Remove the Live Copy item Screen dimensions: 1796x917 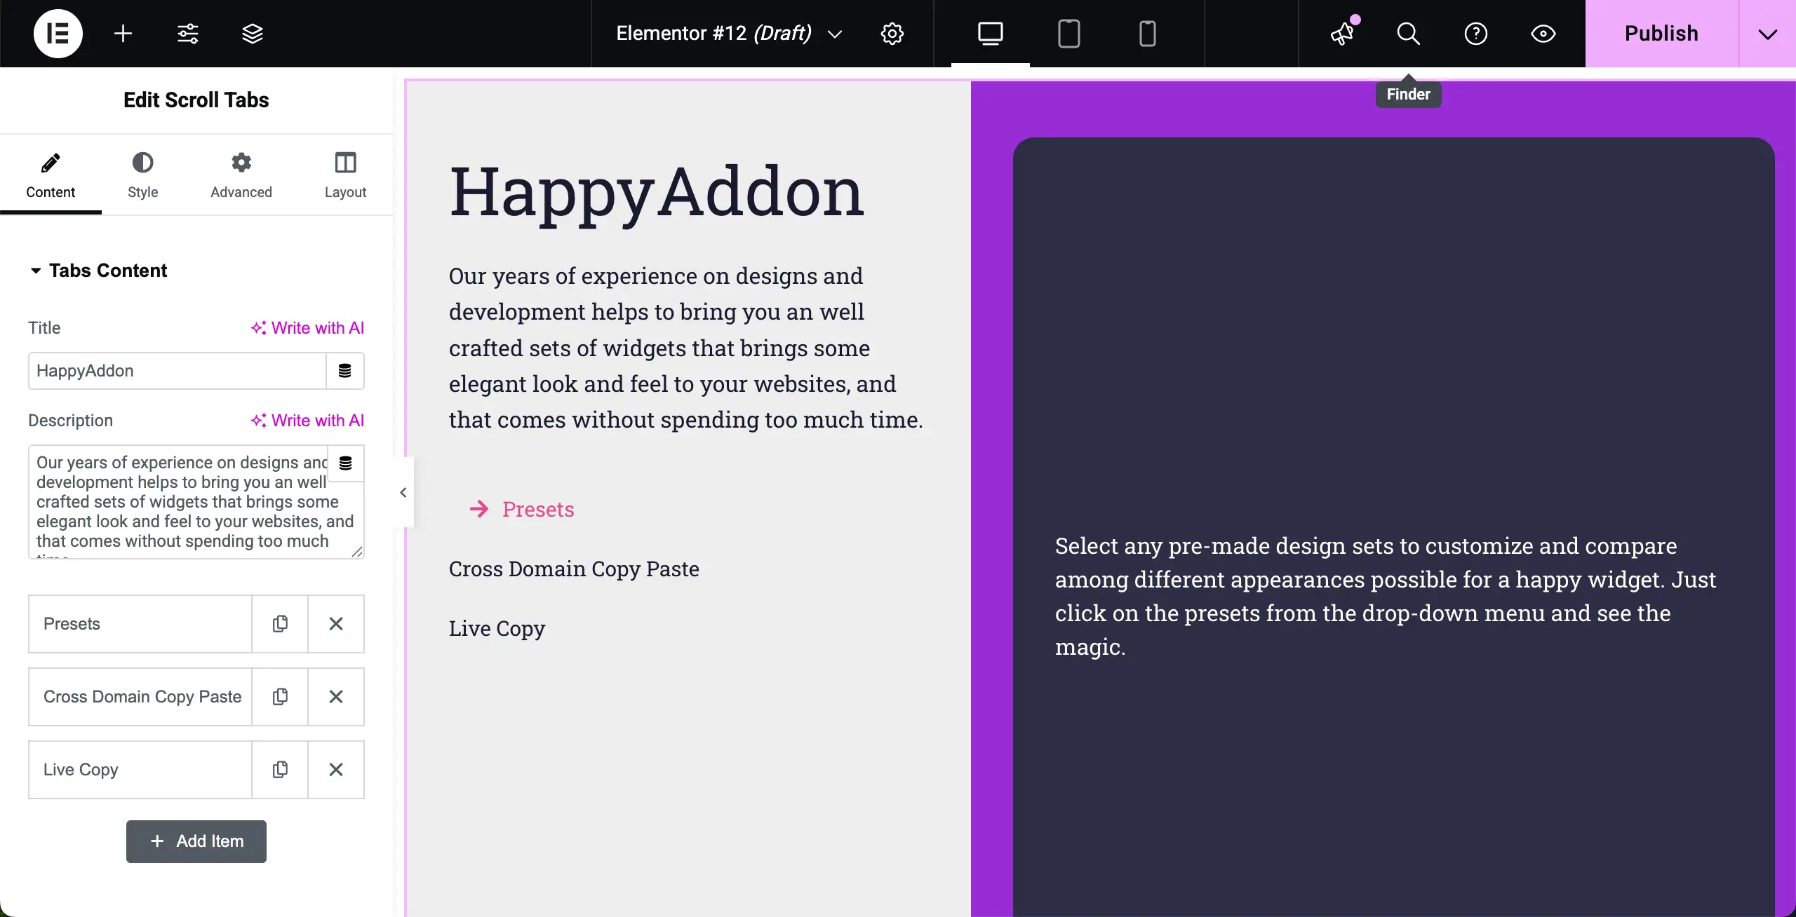336,770
